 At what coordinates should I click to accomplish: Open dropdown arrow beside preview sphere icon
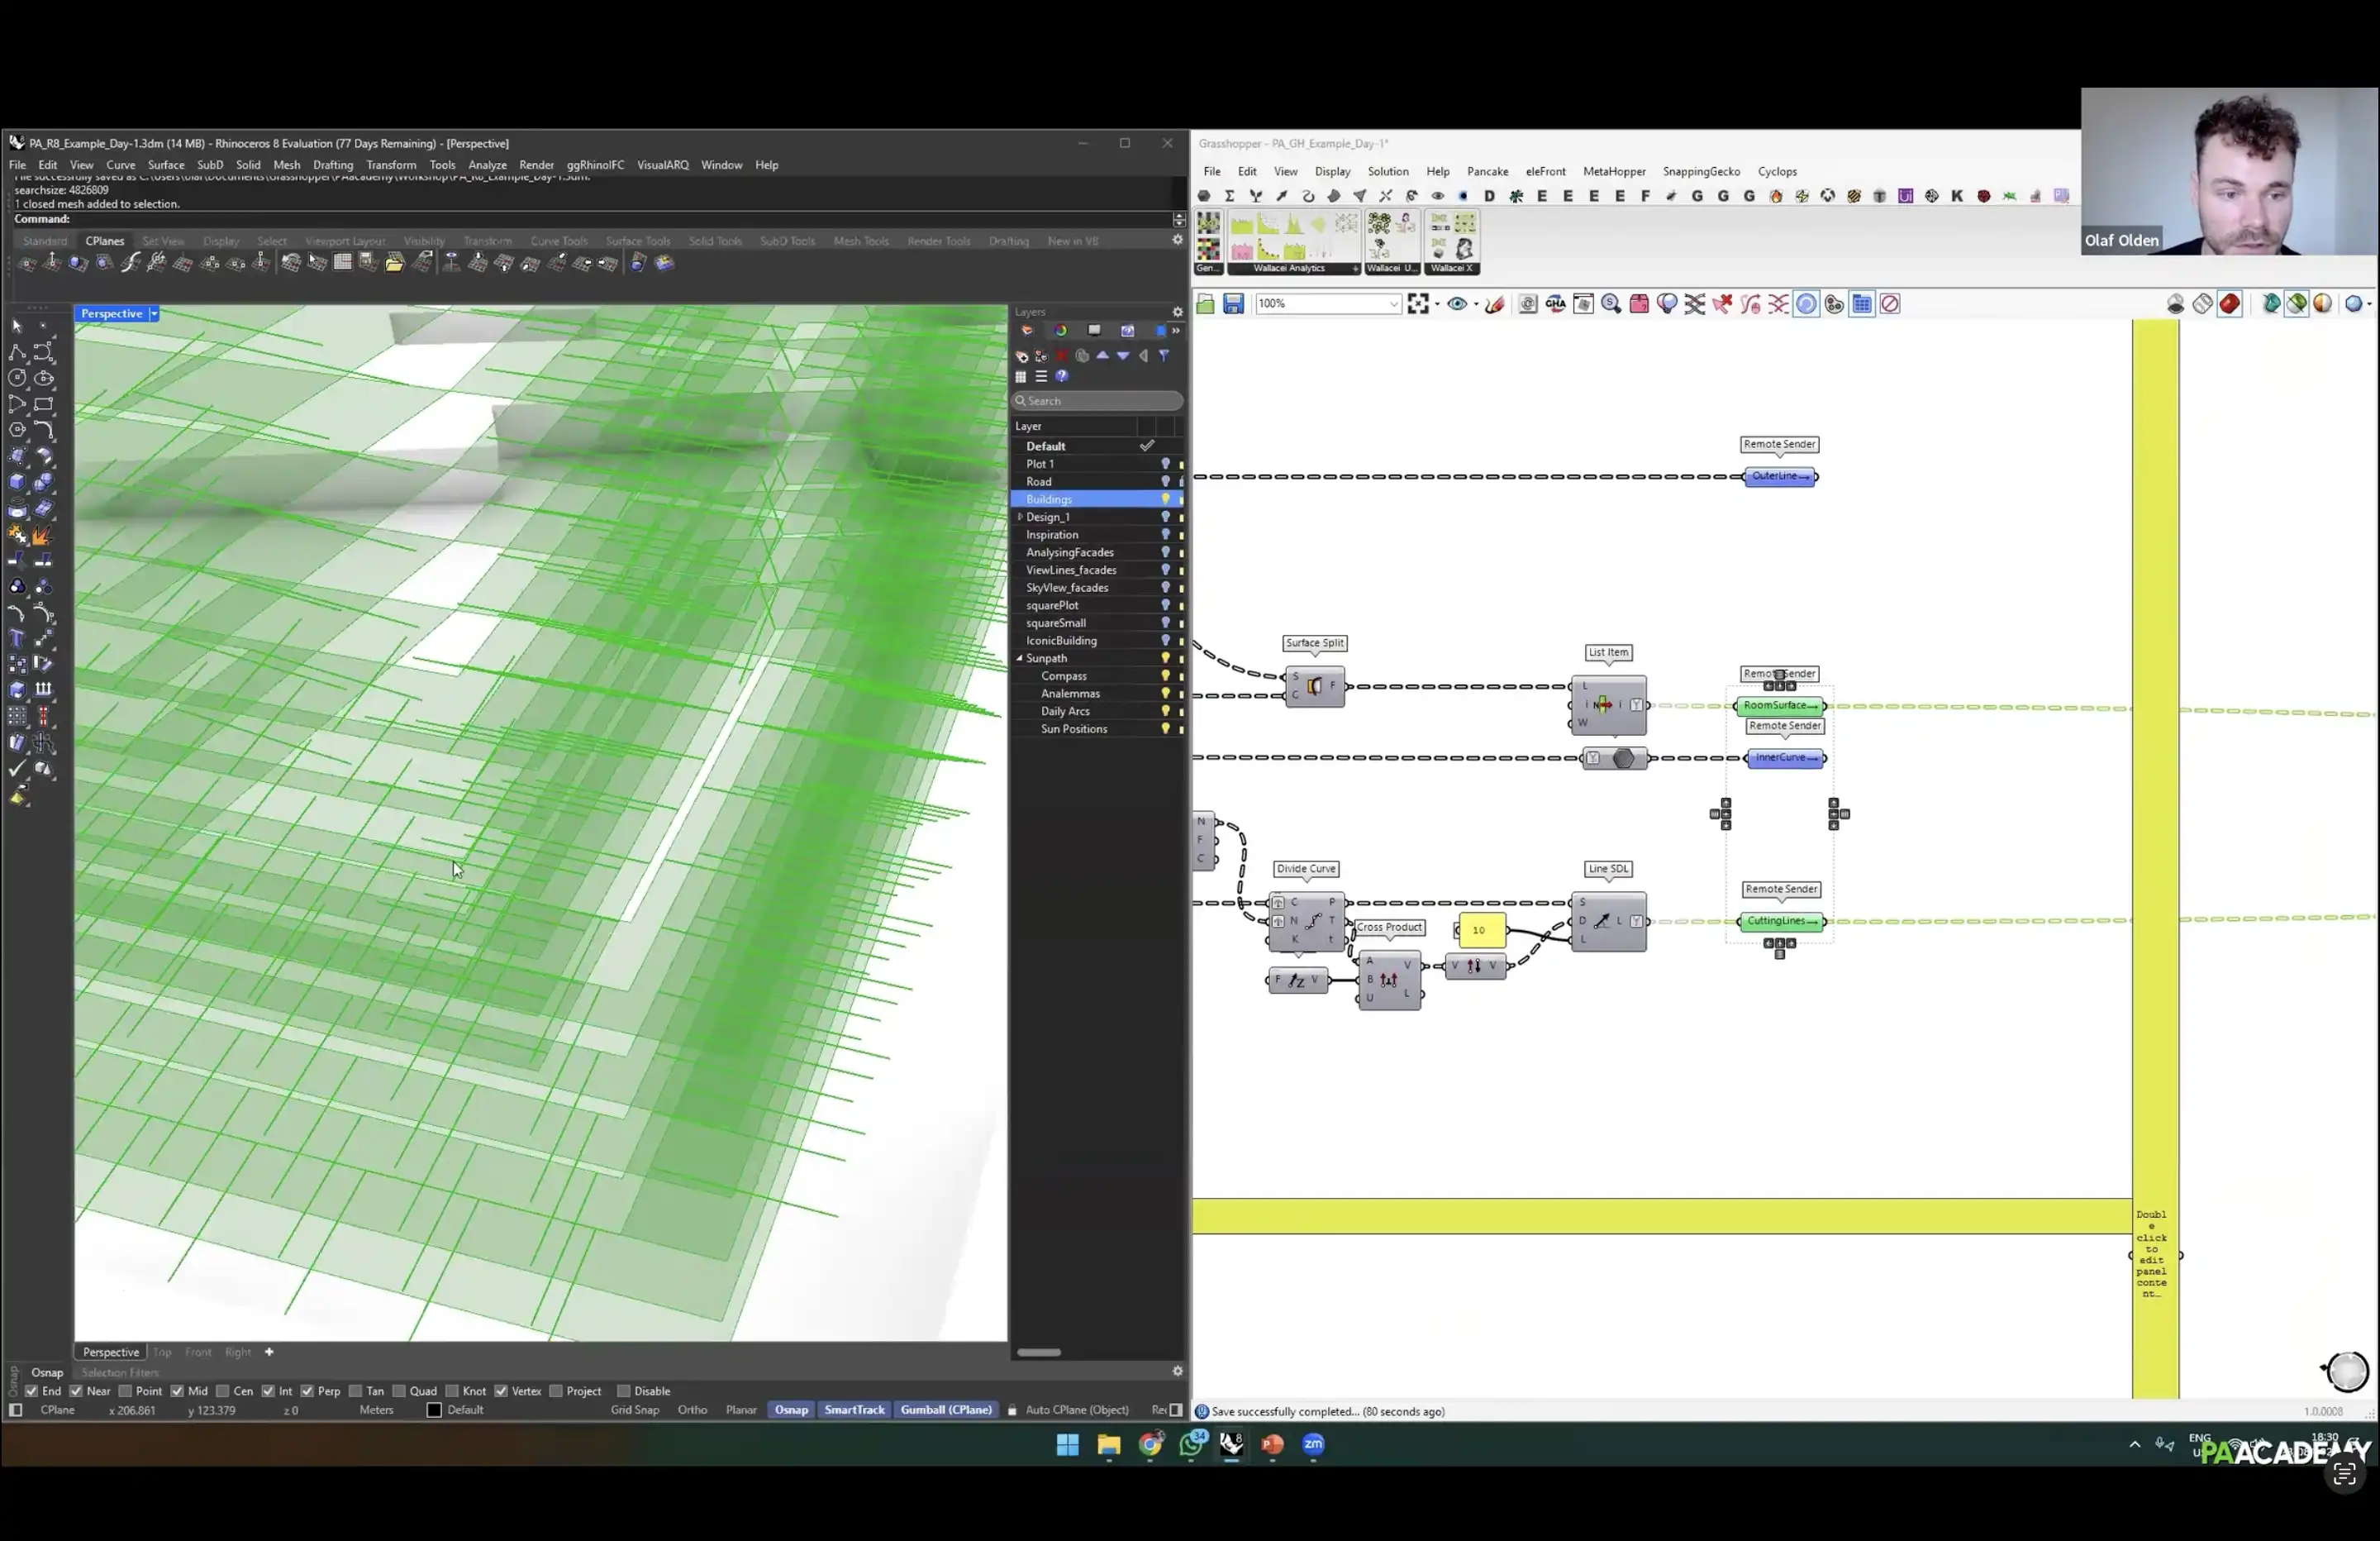[x=2369, y=304]
